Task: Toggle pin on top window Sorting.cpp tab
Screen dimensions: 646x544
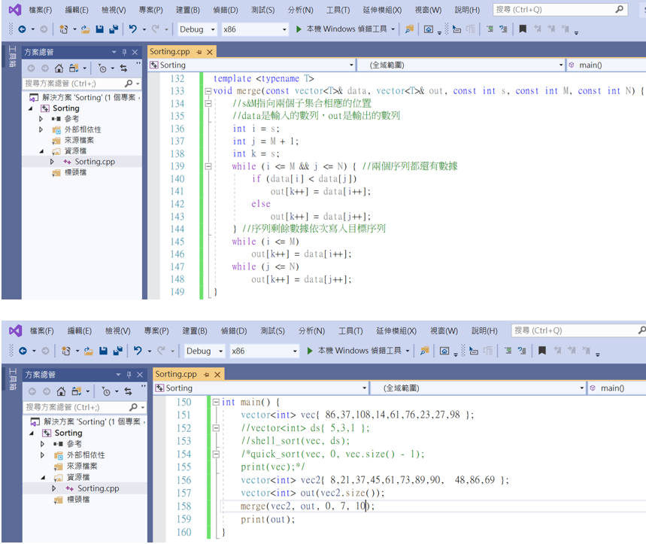Action: [x=199, y=52]
